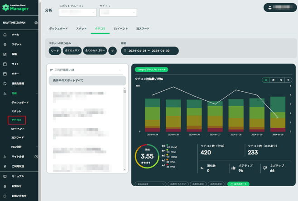Open the round filter icon button
Image resolution: width=298 pixels, height=201 pixels.
point(112,51)
